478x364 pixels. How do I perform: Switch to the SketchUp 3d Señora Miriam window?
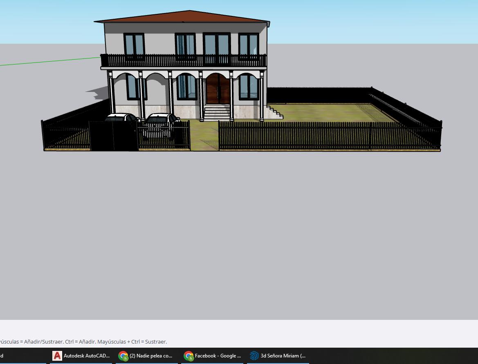click(278, 356)
